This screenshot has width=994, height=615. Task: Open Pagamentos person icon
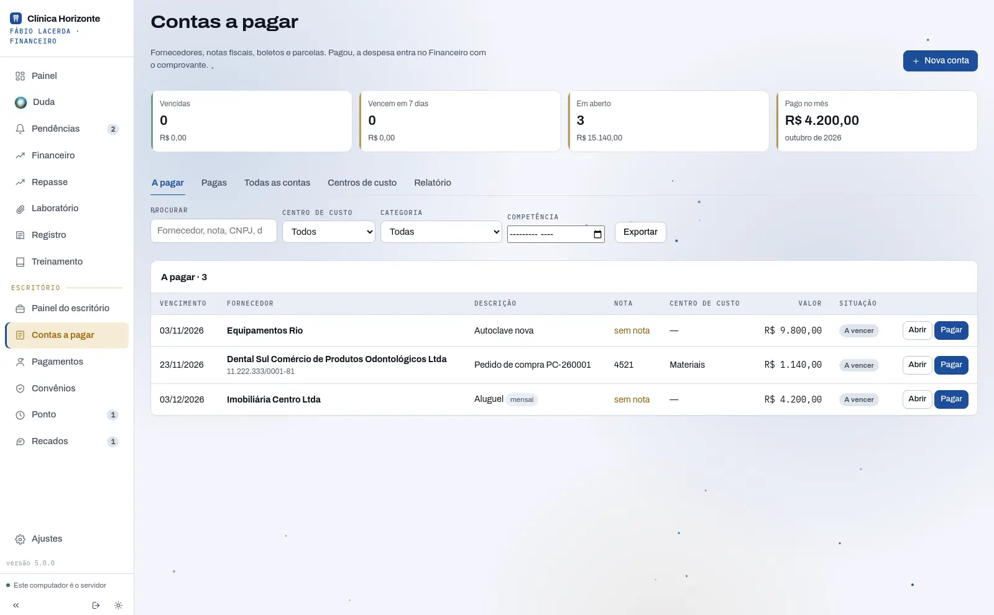tap(20, 362)
